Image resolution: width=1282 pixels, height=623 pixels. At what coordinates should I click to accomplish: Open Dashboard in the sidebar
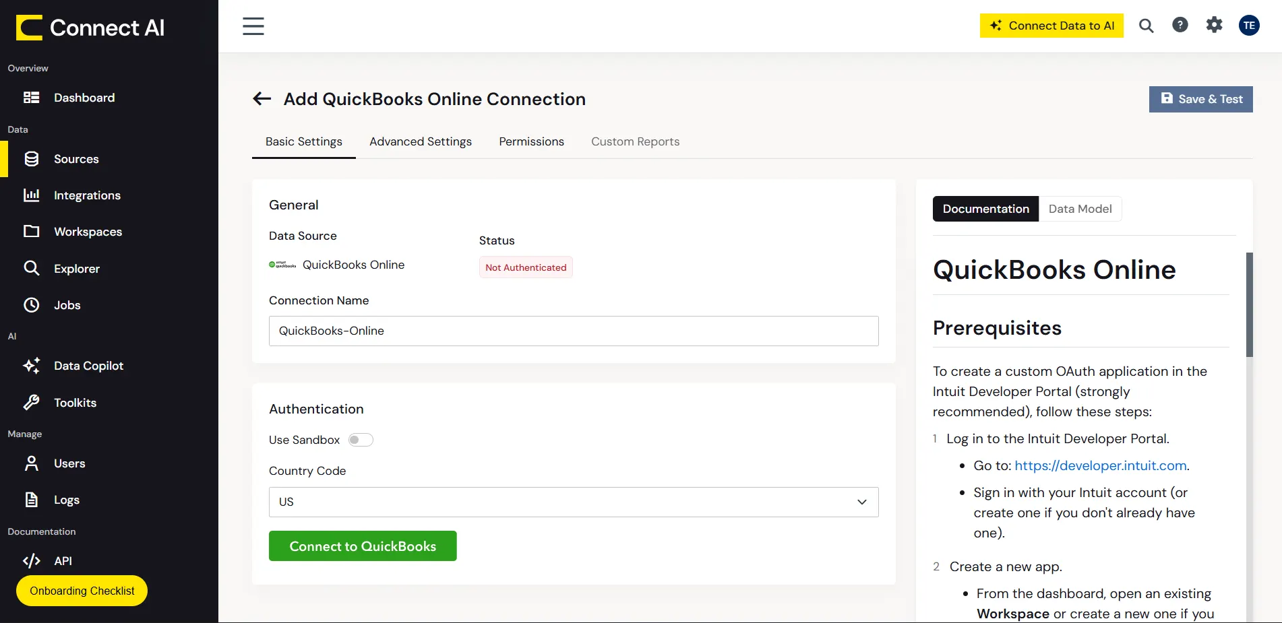point(109,98)
